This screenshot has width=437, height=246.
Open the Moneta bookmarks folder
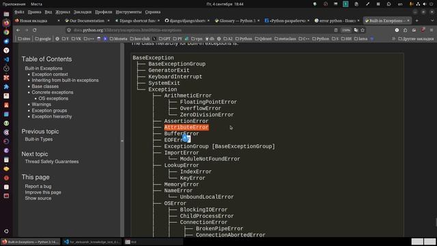tap(118, 39)
